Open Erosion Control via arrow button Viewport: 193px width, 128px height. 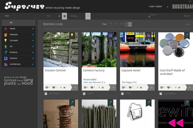[75, 88]
